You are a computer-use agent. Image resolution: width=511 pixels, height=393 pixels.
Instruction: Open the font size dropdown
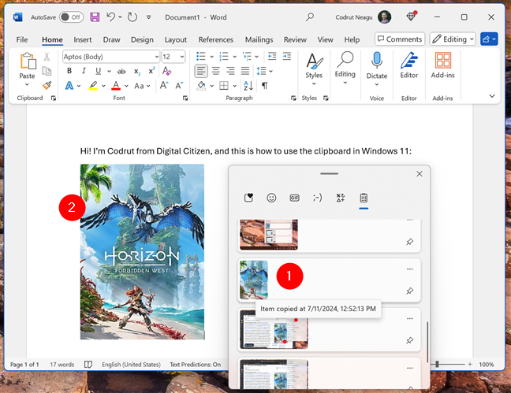[182, 57]
